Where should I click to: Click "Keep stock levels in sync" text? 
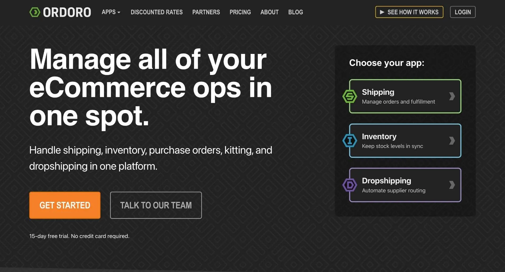point(392,146)
